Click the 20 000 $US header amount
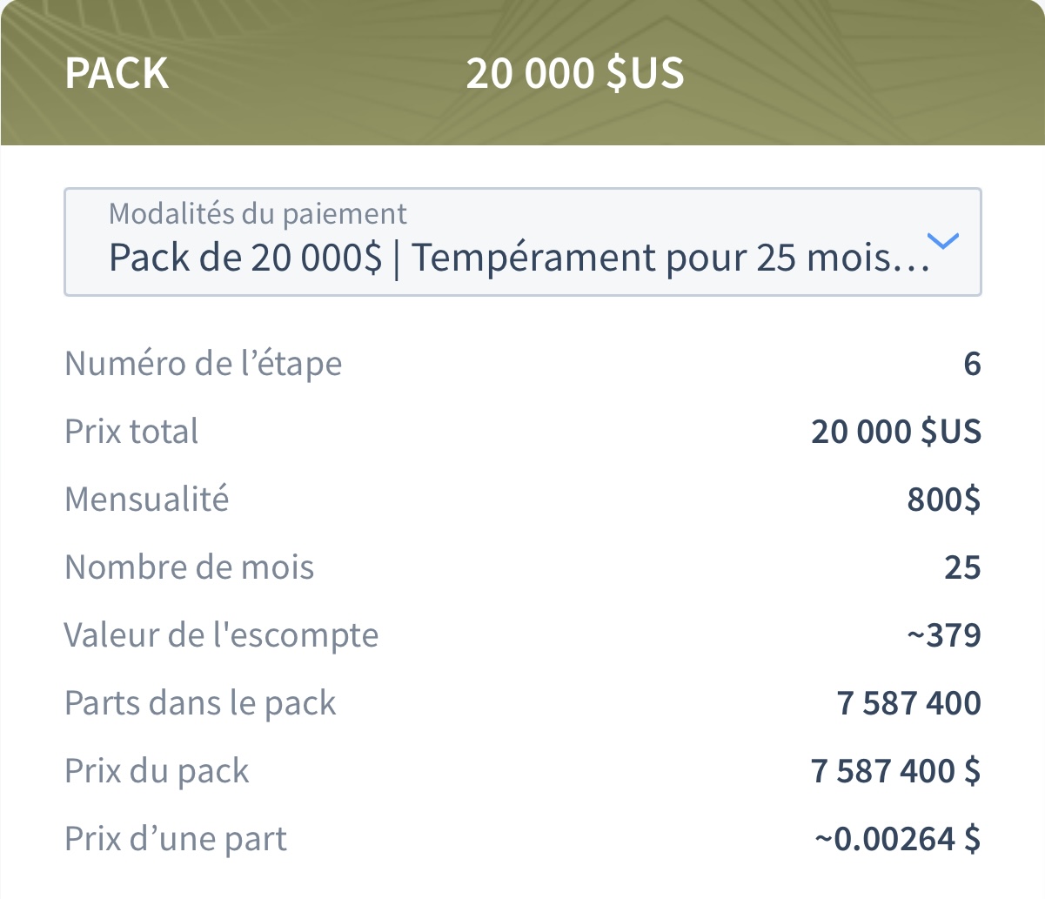 click(575, 73)
